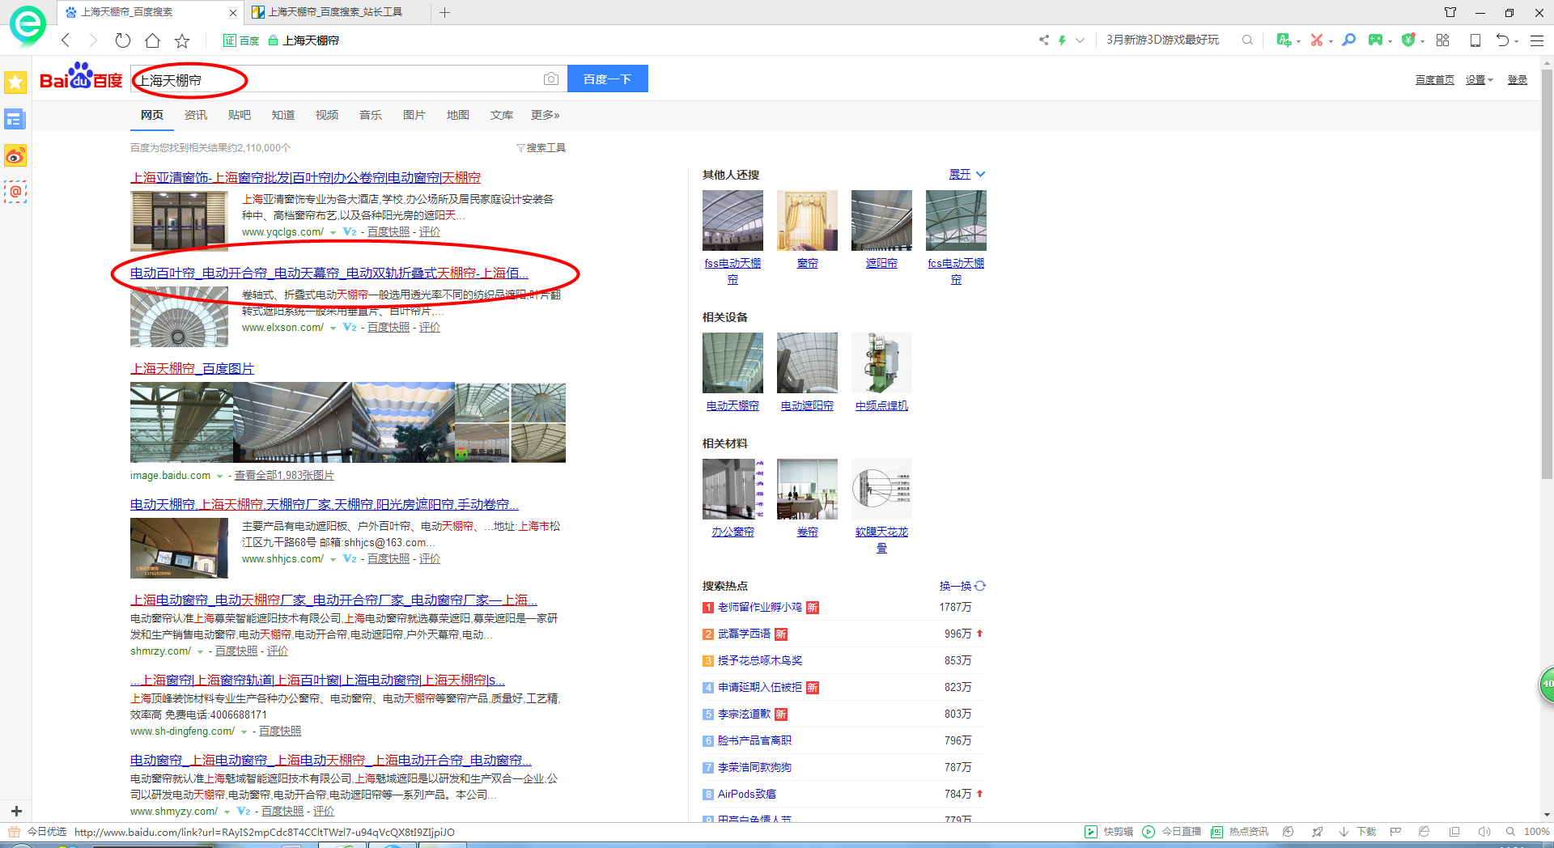This screenshot has height=848, width=1554.
Task: Open the red scissors screenshot tool
Action: 1317,40
